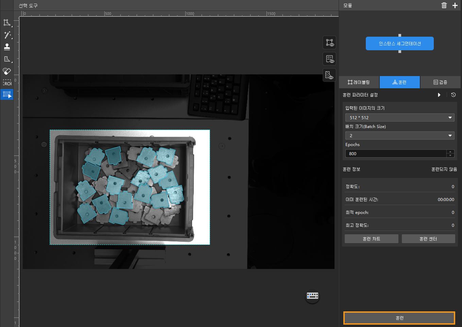462x327 pixels.
Task: Toggle prediction result checklist visibility
Action: [329, 59]
